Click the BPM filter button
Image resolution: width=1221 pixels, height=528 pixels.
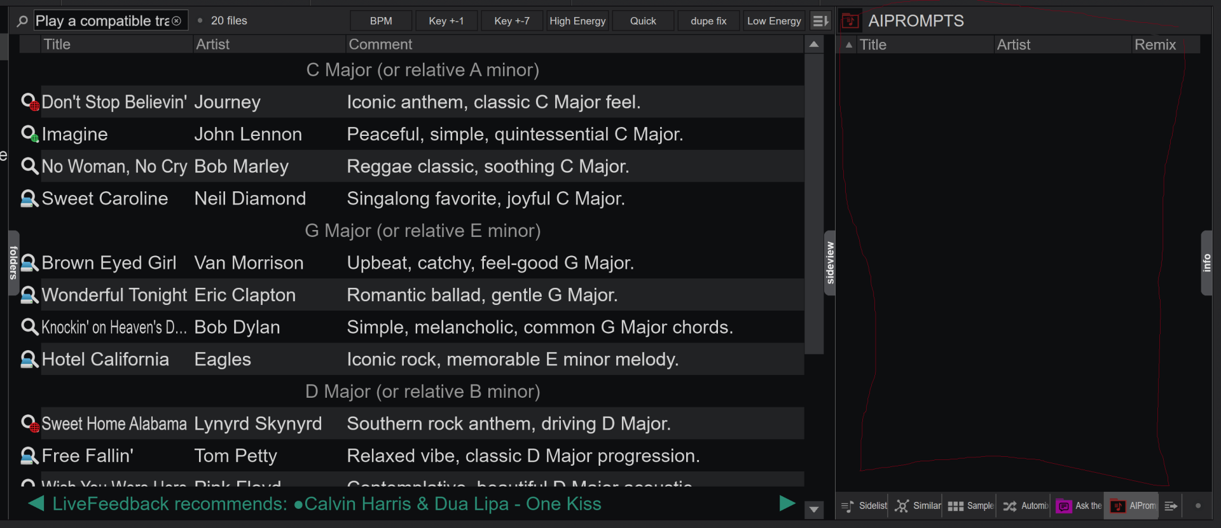tap(381, 21)
